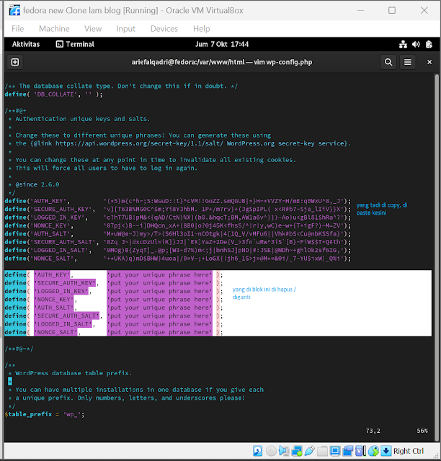This screenshot has width=441, height=461.
Task: Click highlighted 'NONCE_KEY' placeholder line
Action: (114, 300)
